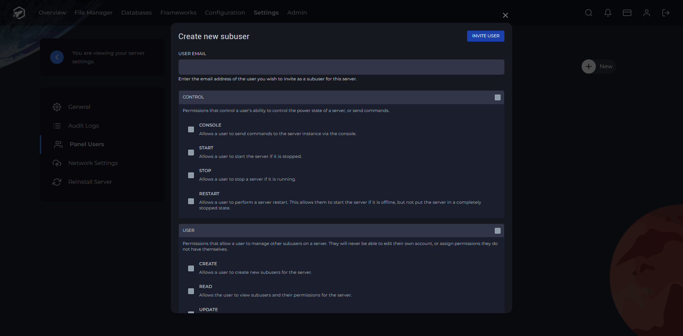
Task: Open notifications via the bell icon
Action: pyautogui.click(x=608, y=13)
